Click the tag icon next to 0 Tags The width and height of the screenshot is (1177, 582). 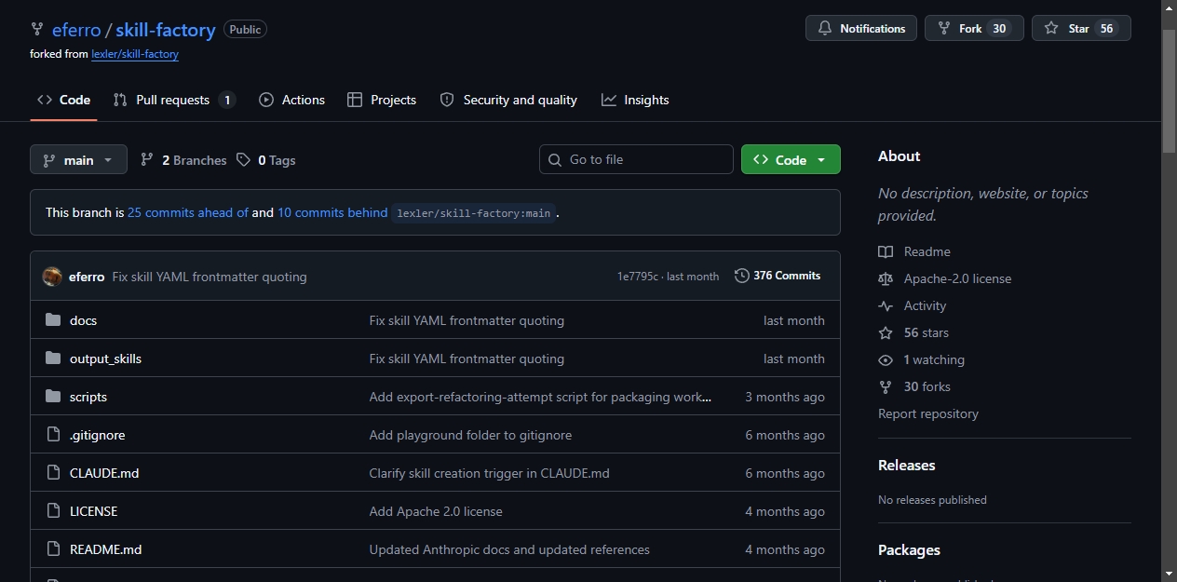pyautogui.click(x=243, y=160)
